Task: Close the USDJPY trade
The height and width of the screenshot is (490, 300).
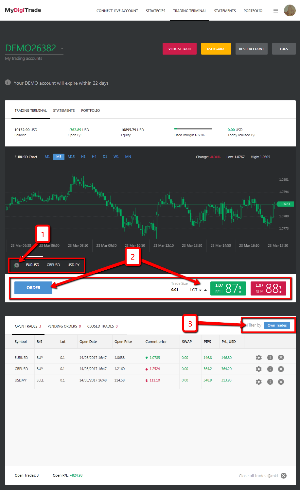Action: (x=281, y=382)
